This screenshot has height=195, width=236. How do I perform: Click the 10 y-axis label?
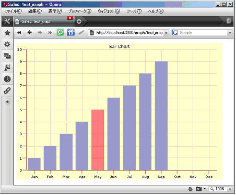coord(19,49)
